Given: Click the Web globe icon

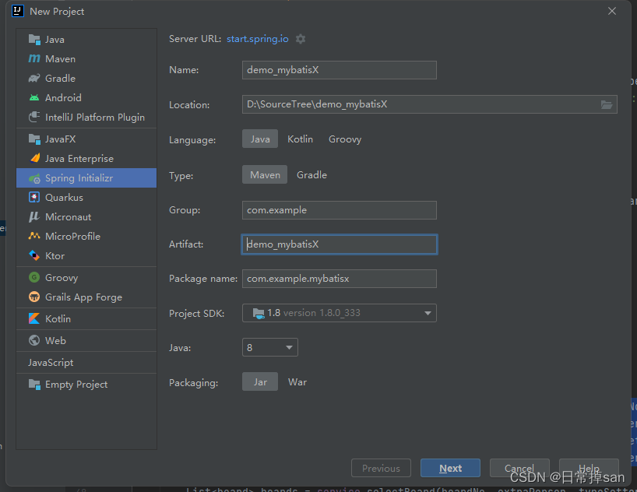Looking at the screenshot, I should 34,340.
